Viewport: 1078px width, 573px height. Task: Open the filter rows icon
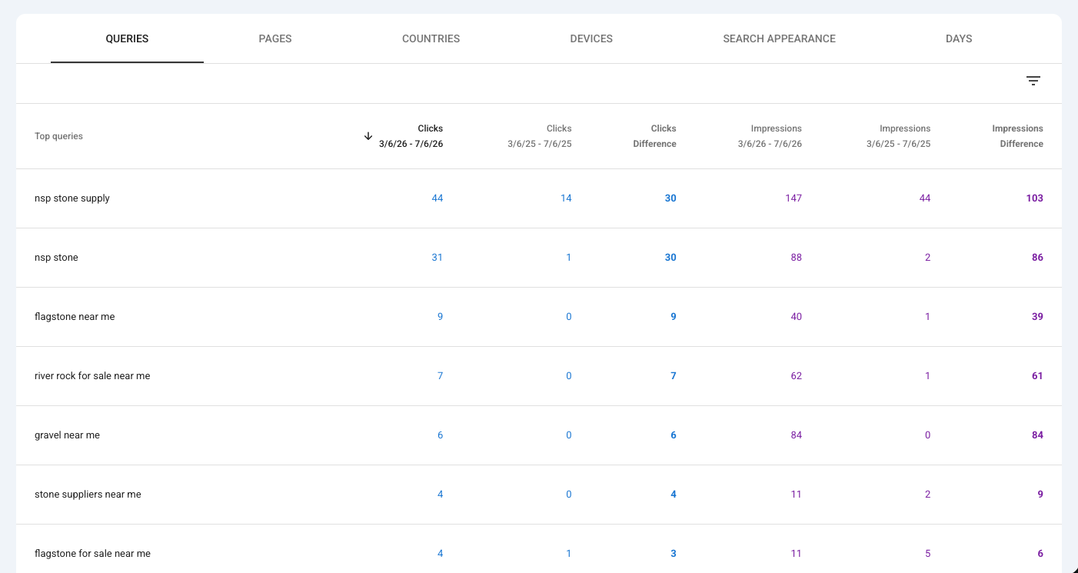pos(1033,81)
